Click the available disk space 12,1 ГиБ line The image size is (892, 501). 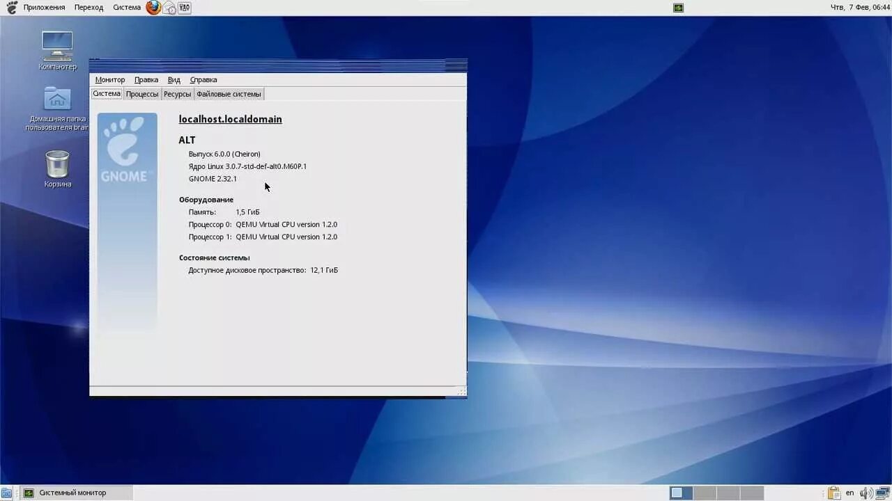pos(263,270)
